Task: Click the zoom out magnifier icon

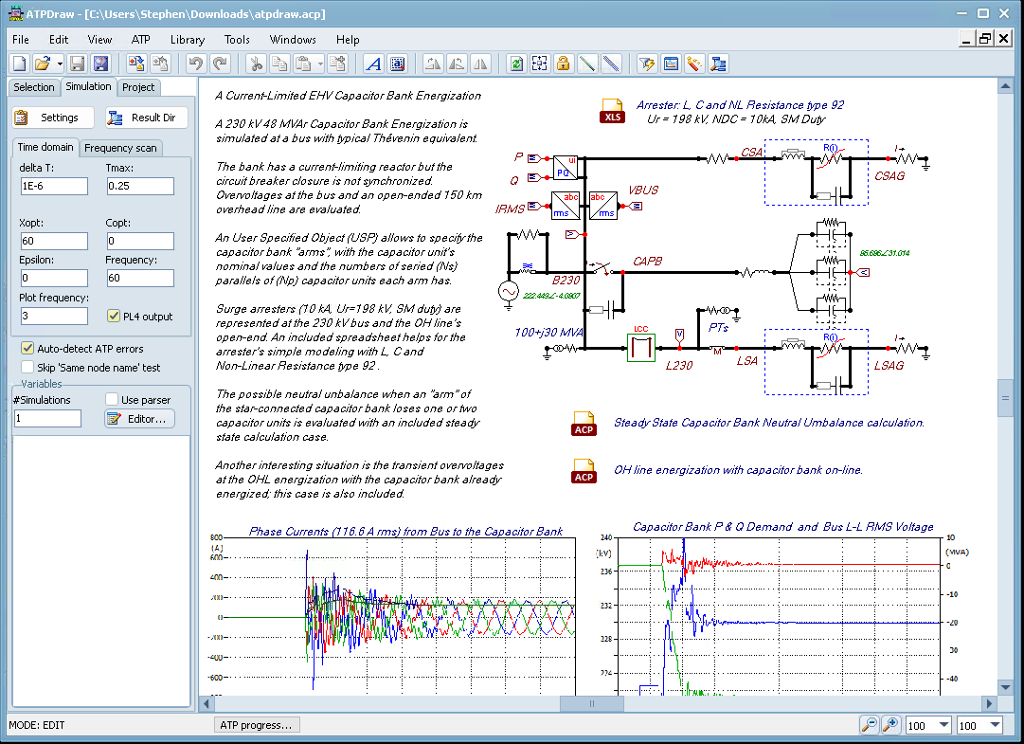Action: pos(869,725)
